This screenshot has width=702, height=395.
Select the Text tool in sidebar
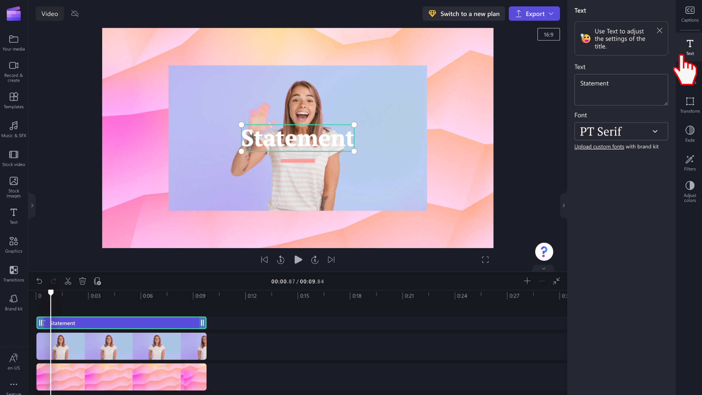[690, 47]
